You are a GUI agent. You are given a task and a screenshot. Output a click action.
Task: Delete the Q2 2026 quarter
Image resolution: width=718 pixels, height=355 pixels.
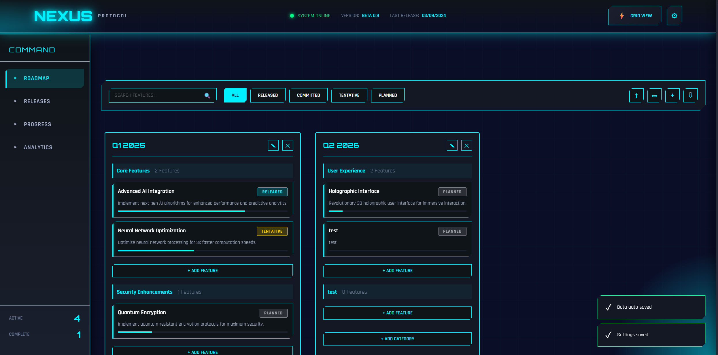point(466,145)
